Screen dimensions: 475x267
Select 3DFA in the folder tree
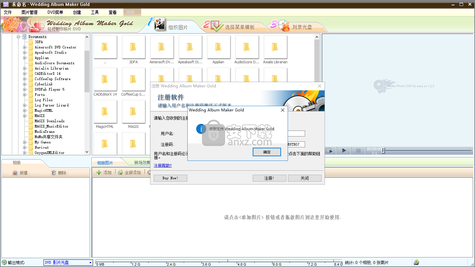[39, 42]
